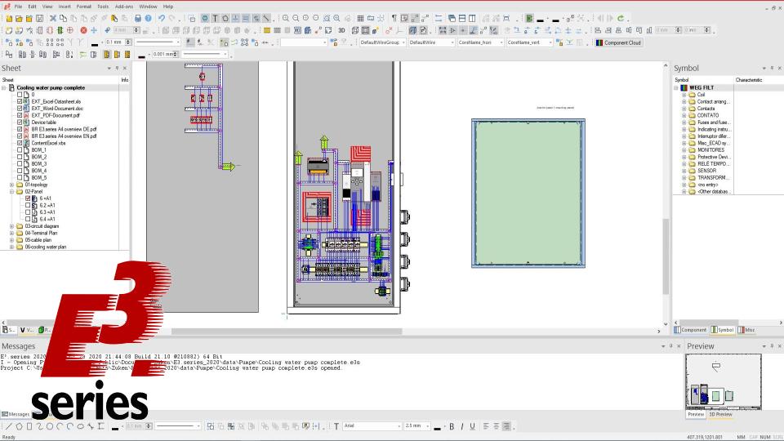The width and height of the screenshot is (784, 441).
Task: Expand the 05-cable plan folder
Action: pyautogui.click(x=12, y=240)
